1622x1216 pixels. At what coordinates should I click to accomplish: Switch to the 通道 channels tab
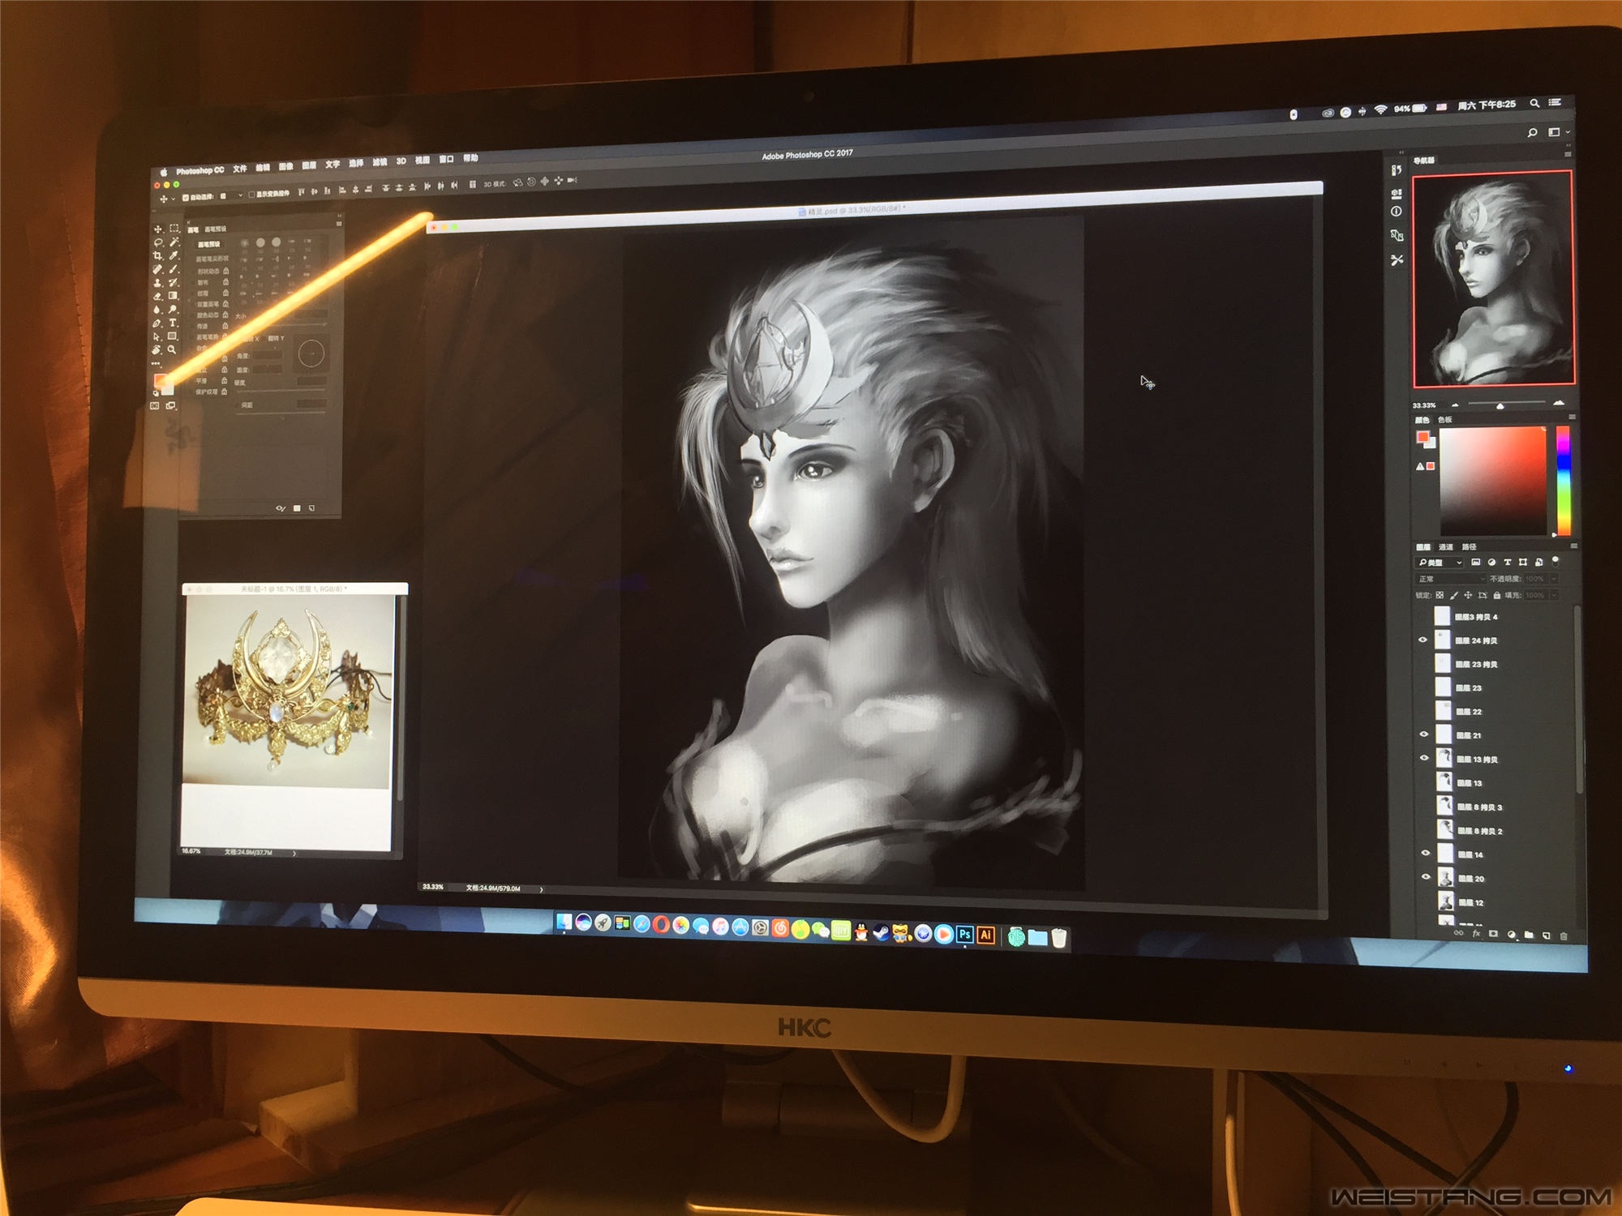pyautogui.click(x=1446, y=547)
